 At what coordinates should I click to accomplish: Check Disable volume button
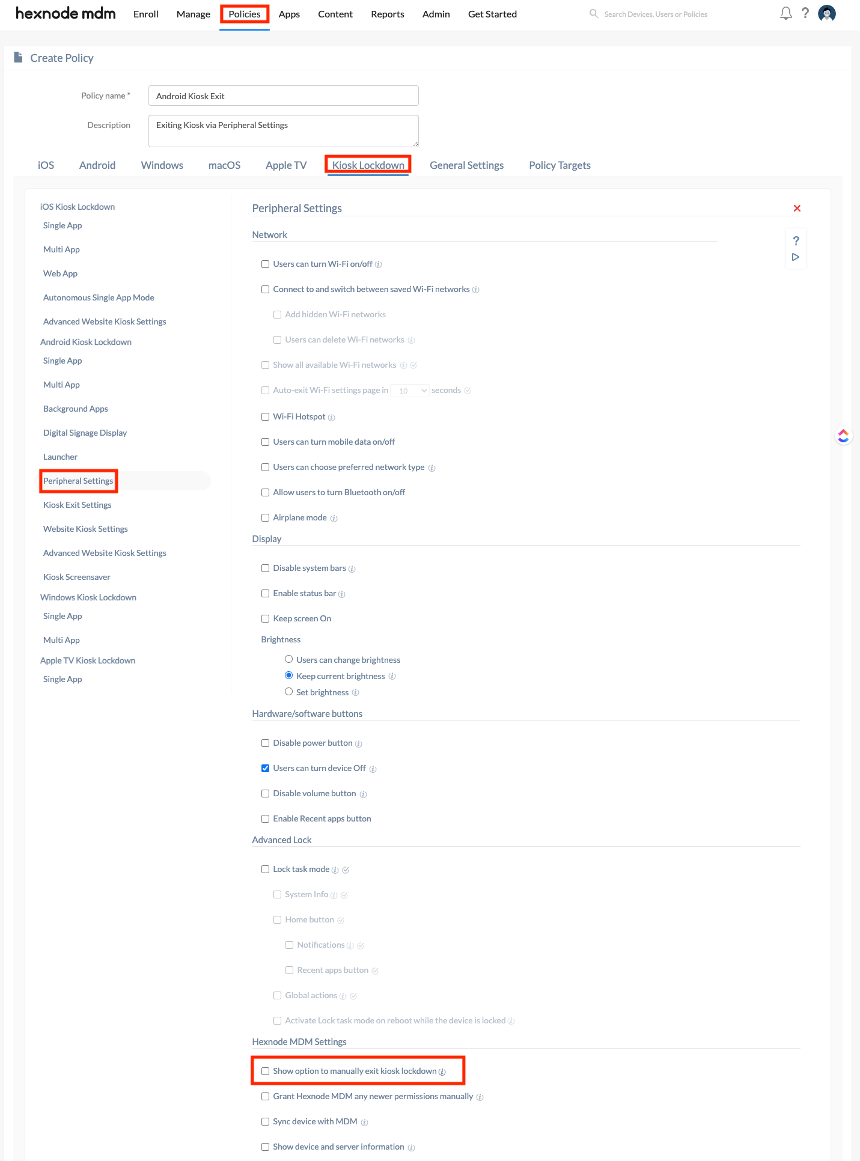tap(265, 793)
